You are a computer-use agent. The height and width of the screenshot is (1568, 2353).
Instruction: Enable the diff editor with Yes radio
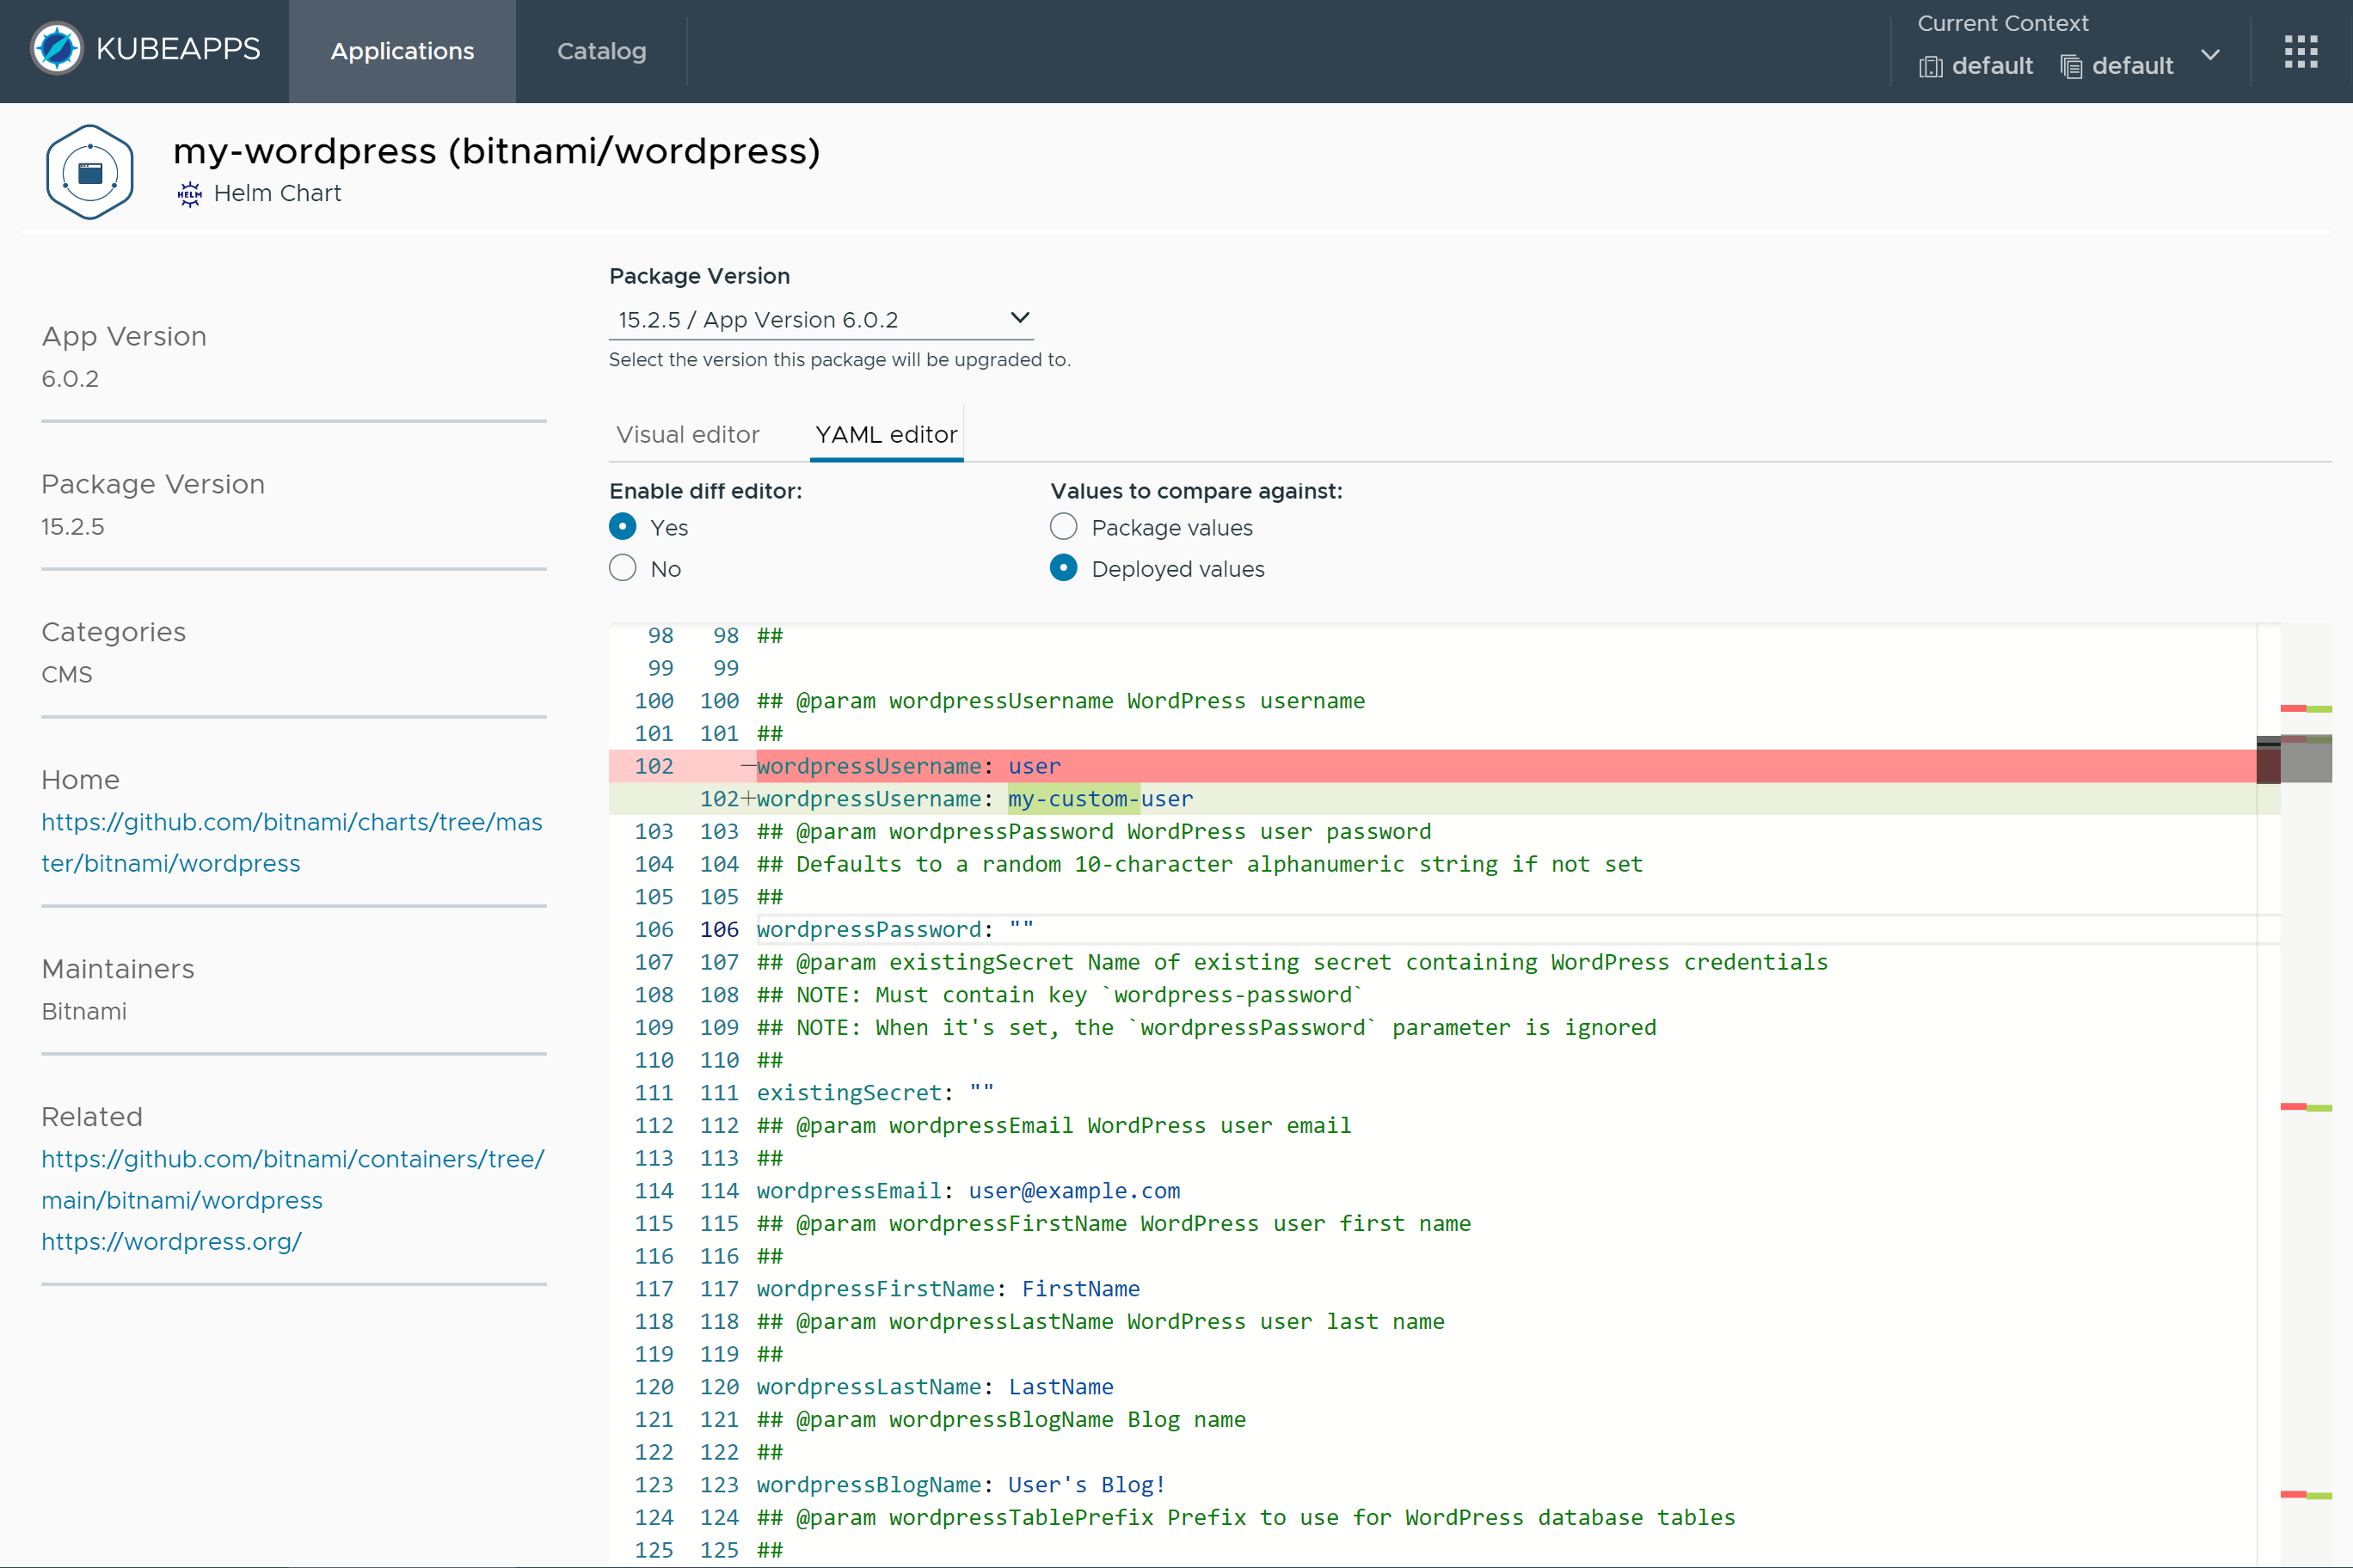pos(623,526)
